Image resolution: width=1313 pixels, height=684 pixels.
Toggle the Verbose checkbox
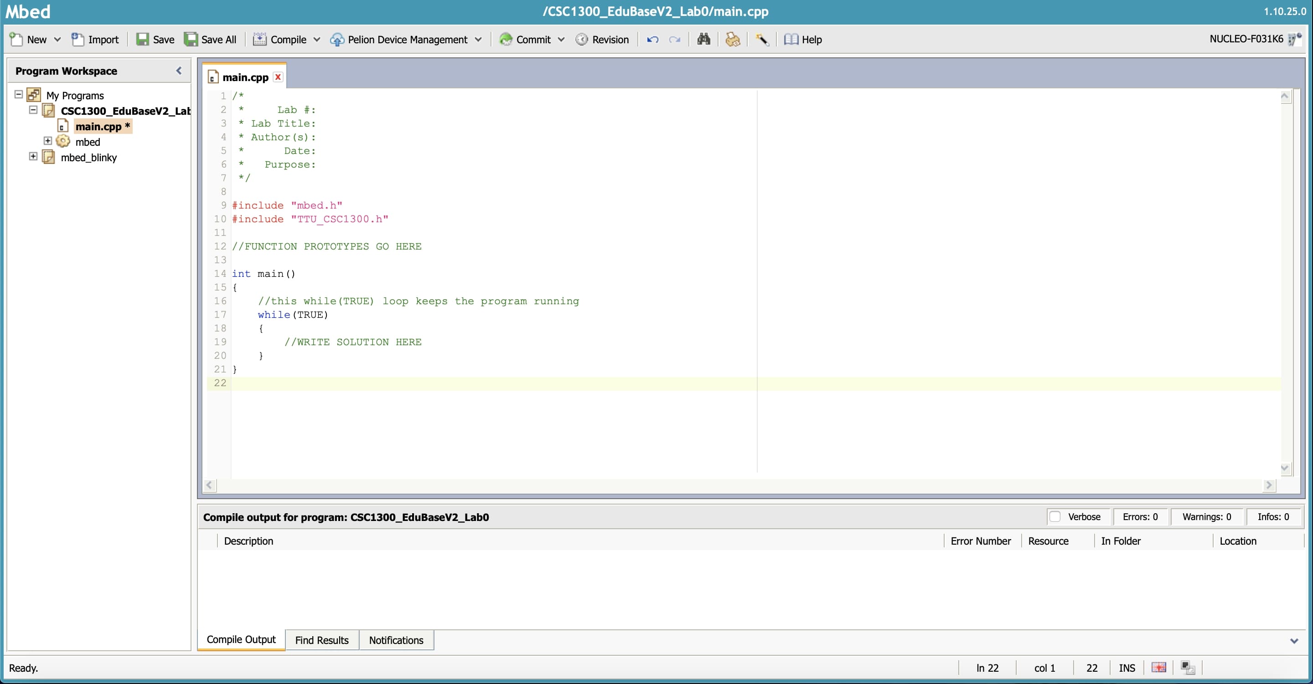1055,516
